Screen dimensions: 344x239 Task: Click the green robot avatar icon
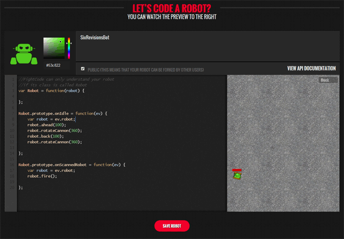[23, 54]
